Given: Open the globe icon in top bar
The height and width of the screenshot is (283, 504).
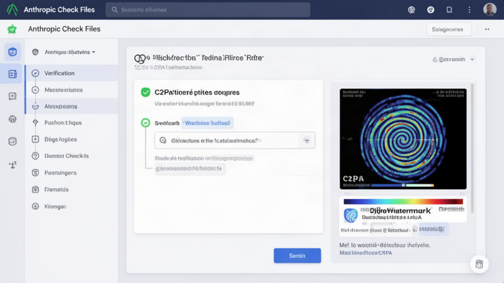Looking at the screenshot, I should click(411, 10).
